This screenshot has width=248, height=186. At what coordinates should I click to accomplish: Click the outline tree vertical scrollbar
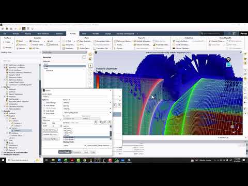click(40, 110)
